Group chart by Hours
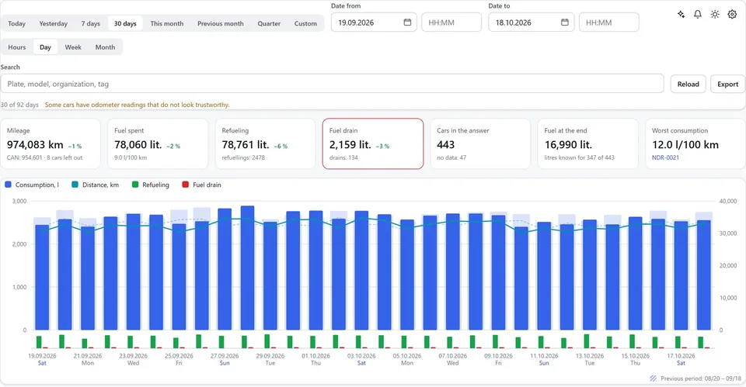Screen dimensions: 746x387 coord(16,47)
